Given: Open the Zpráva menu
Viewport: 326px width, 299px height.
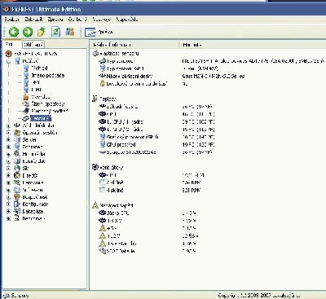Looking at the screenshot, I should (55, 20).
